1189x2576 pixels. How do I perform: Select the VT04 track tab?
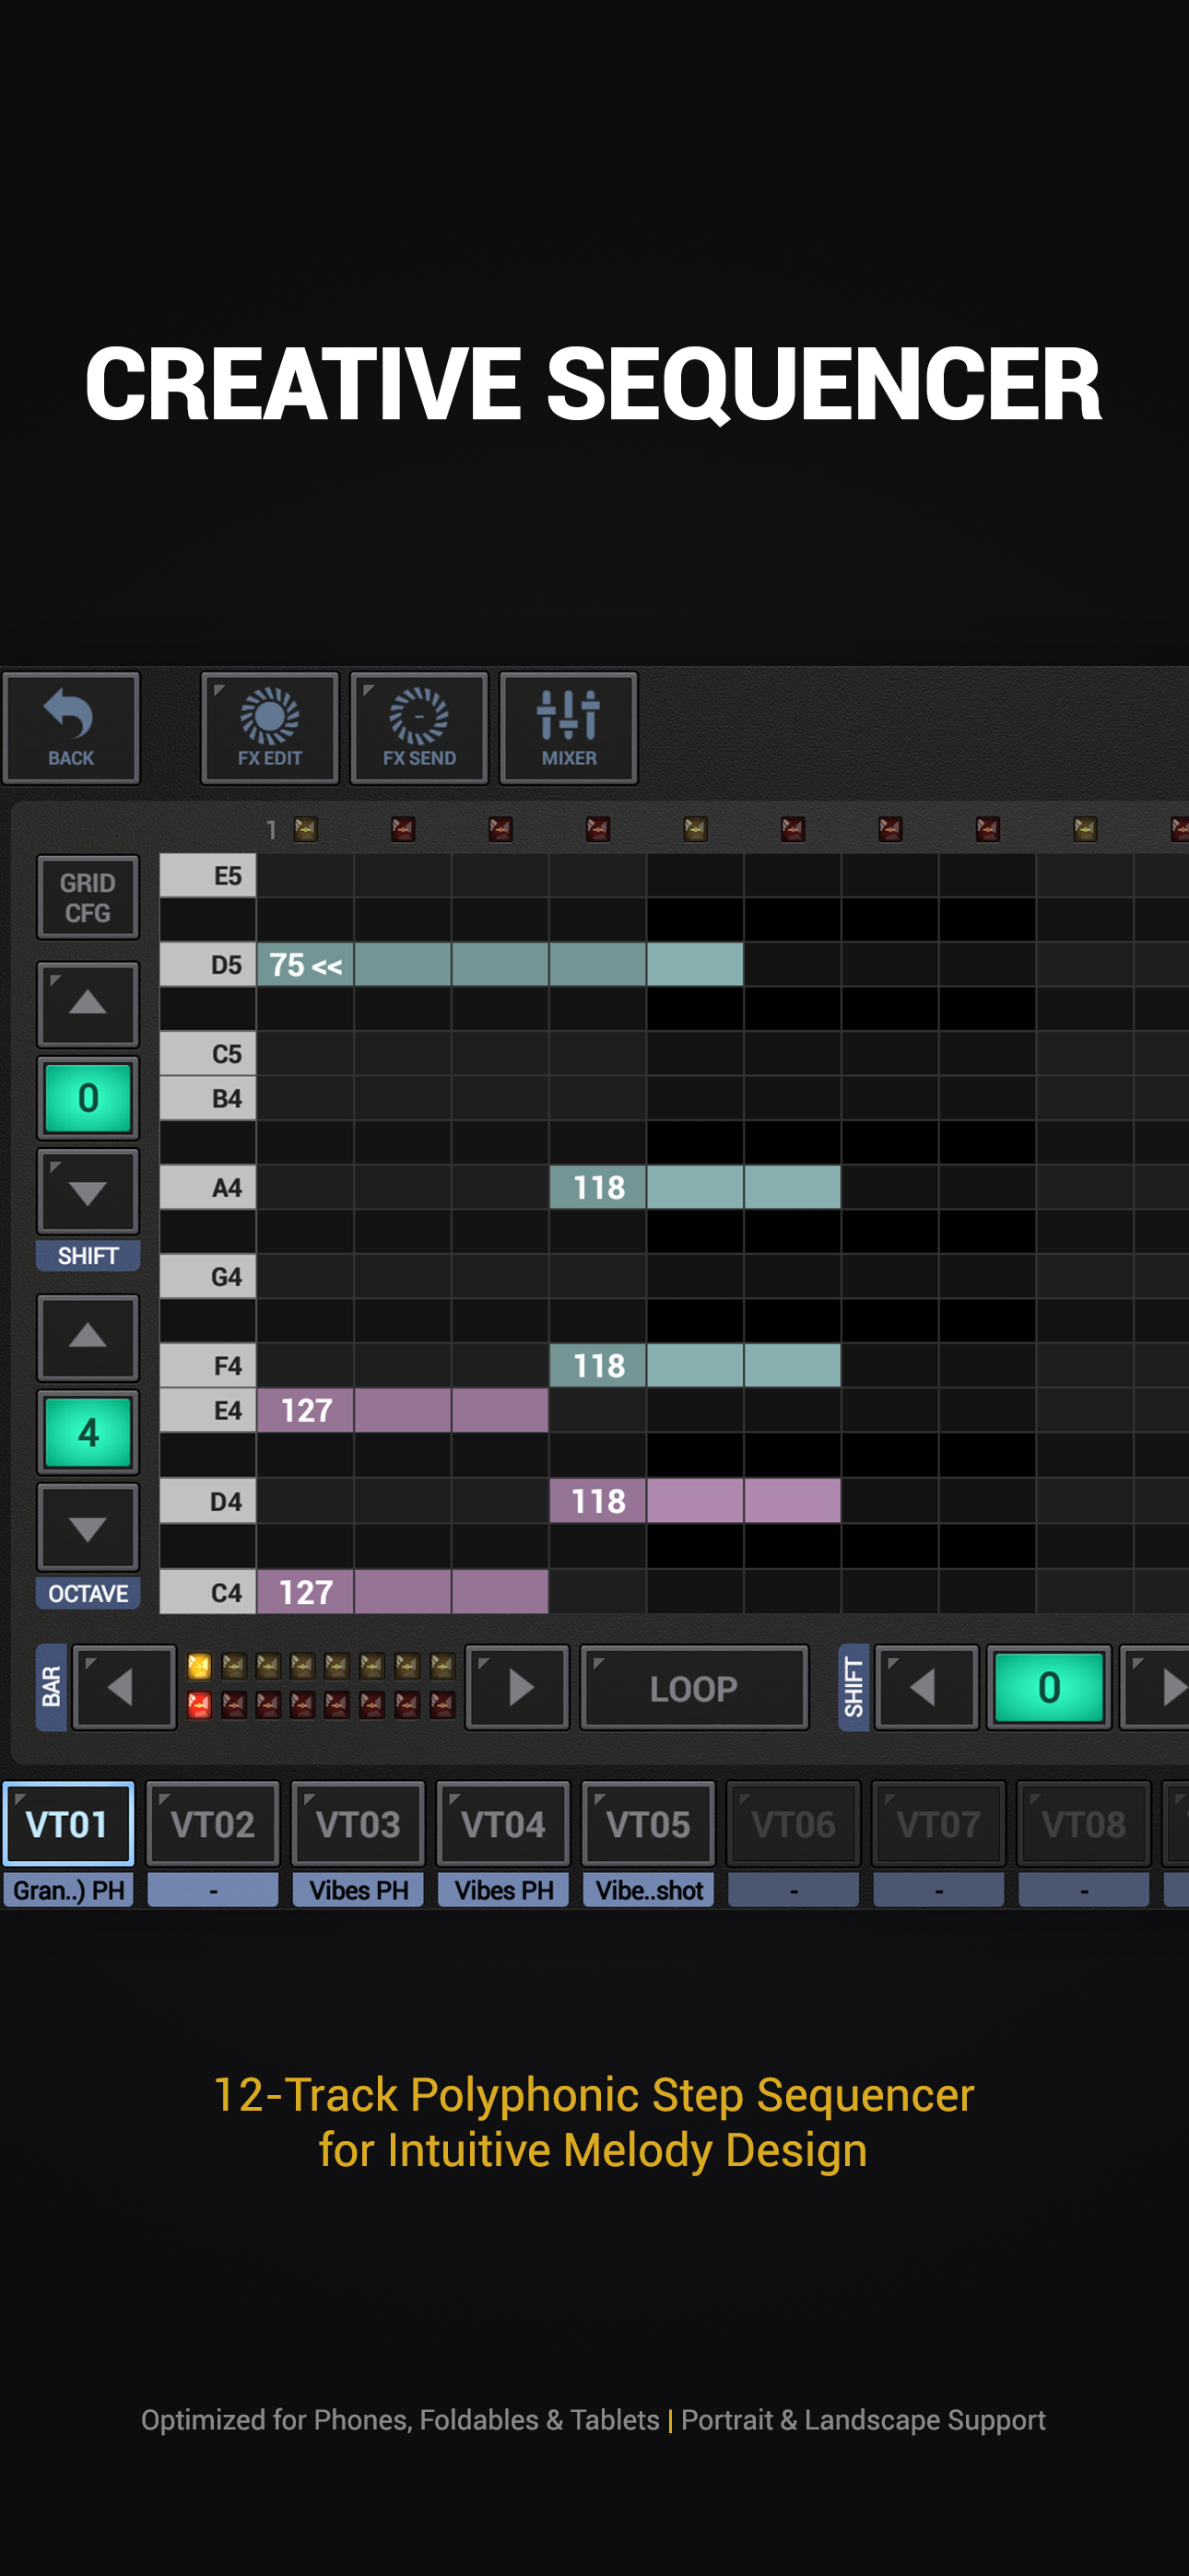503,1823
